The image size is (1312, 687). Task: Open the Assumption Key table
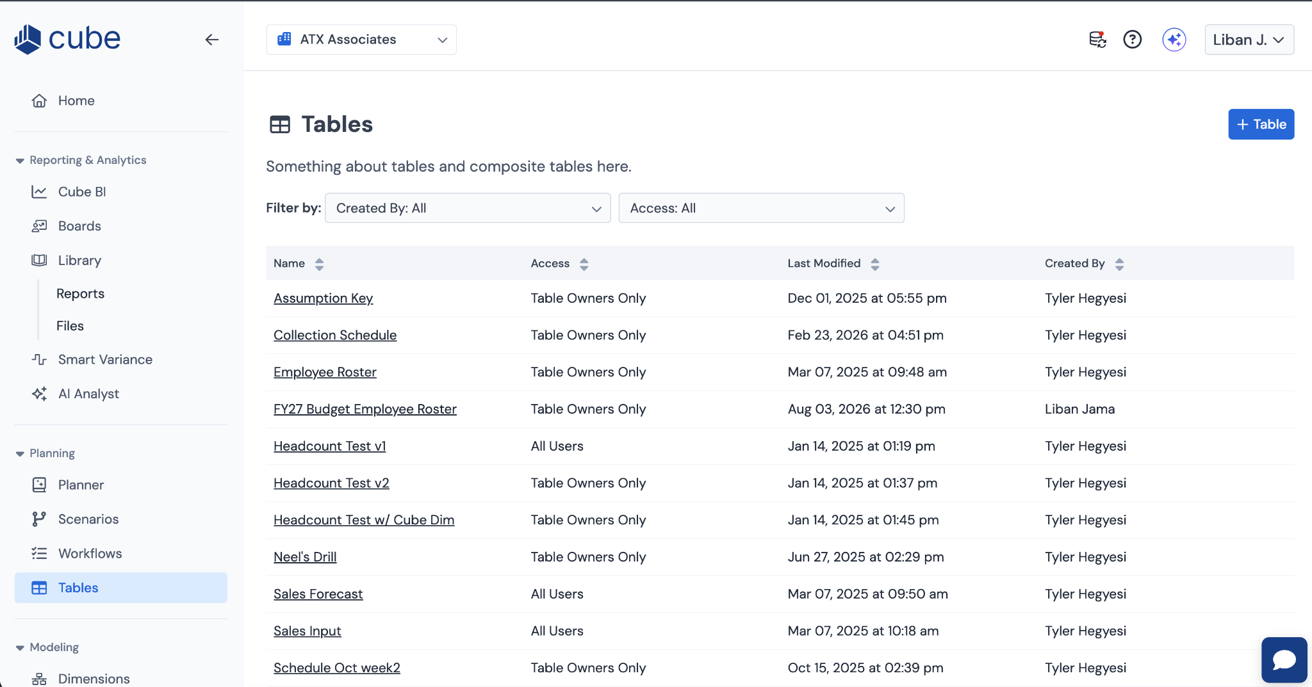[323, 298]
